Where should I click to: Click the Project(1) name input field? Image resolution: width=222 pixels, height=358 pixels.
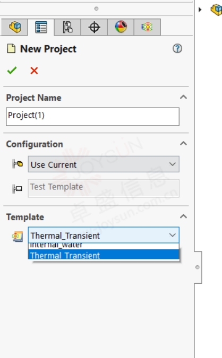[92, 117]
